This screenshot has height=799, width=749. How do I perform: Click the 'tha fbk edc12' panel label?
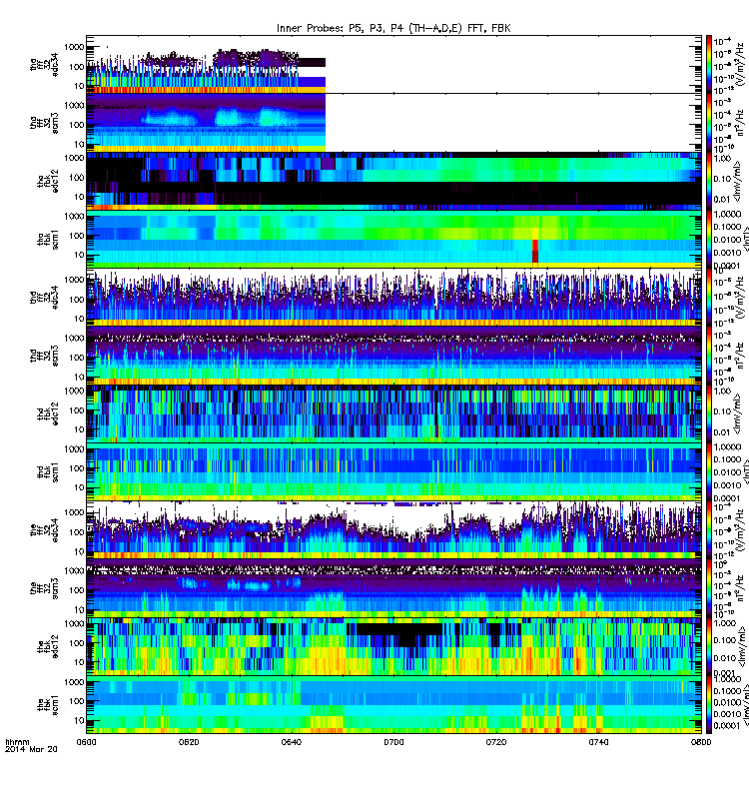[47, 181]
